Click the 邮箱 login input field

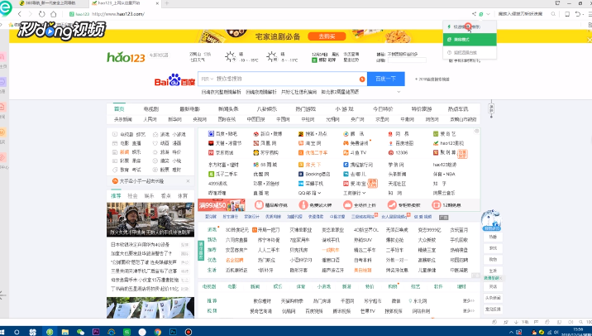tap(407, 60)
